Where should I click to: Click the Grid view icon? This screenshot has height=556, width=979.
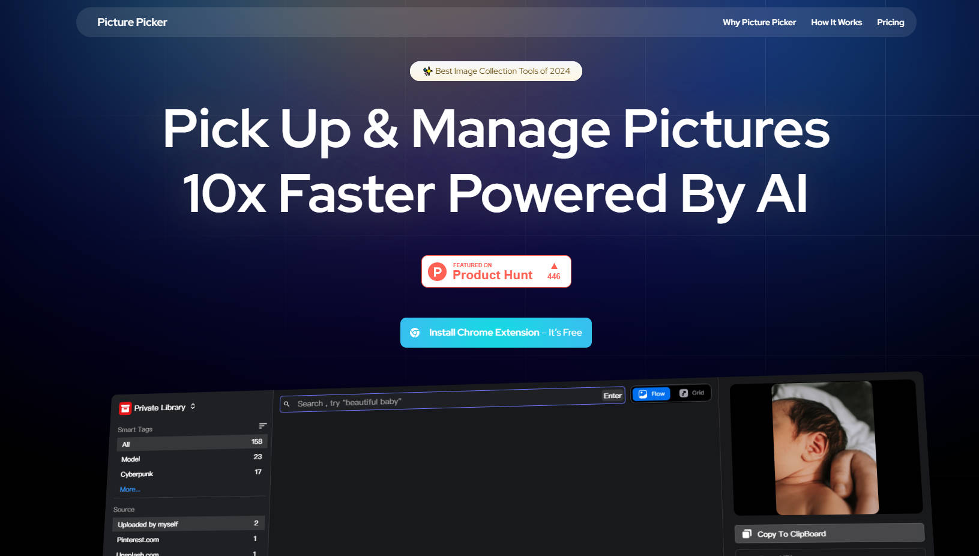[684, 393]
